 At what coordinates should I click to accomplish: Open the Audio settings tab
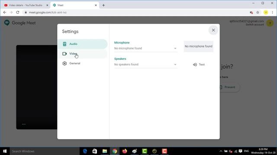83,44
